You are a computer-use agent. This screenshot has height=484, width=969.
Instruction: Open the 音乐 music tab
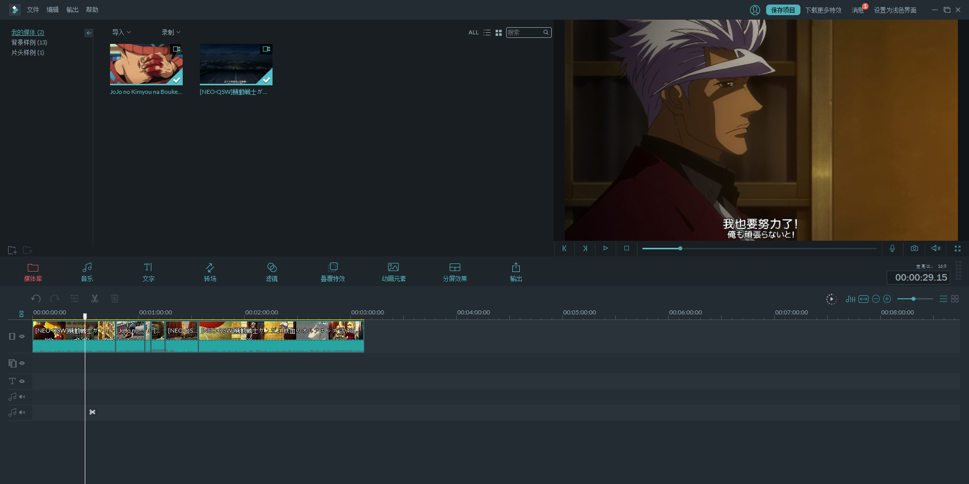[x=87, y=272]
